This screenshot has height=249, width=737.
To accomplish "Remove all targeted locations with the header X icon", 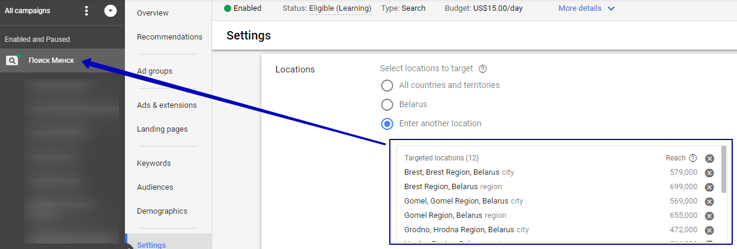I will tap(709, 159).
